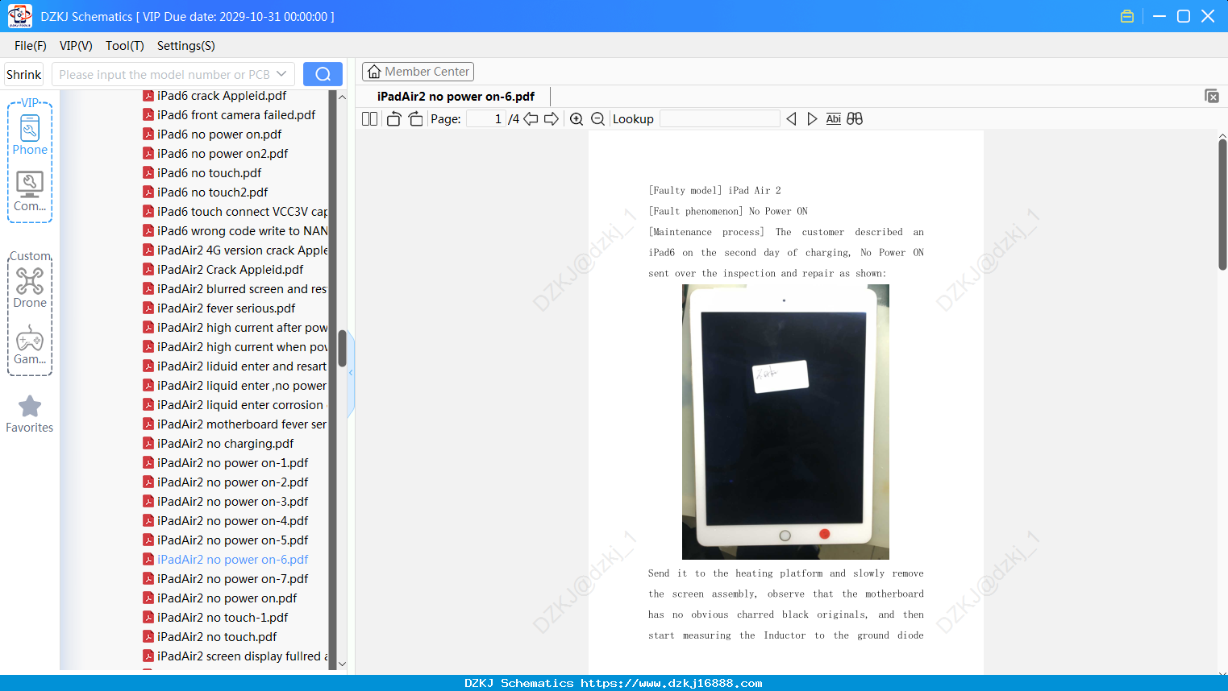Image resolution: width=1228 pixels, height=691 pixels.
Task: Click file list scrollbar thumb
Action: (342, 348)
